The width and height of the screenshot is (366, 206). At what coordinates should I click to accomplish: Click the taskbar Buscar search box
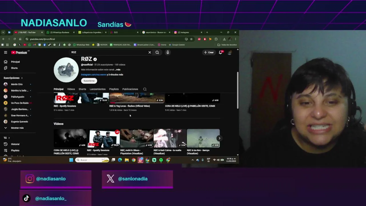pos(92,160)
